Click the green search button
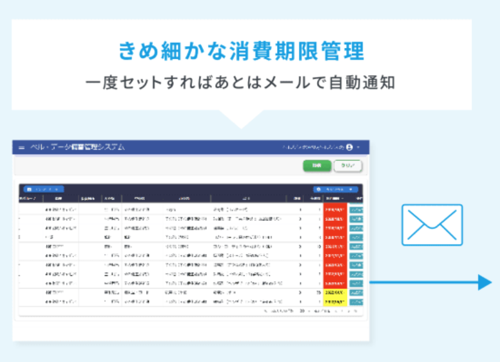This screenshot has height=362, width=500. click(x=317, y=165)
